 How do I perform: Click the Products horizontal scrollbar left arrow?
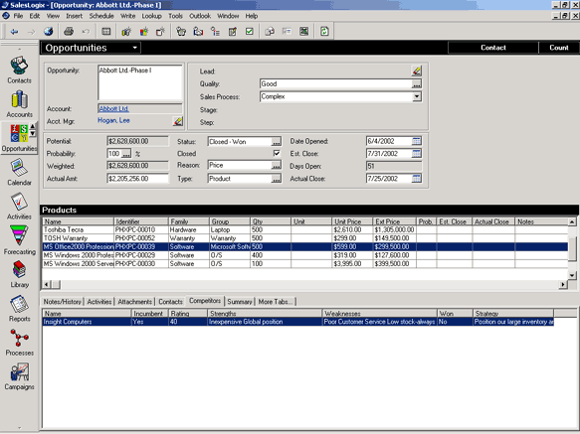pos(47,284)
